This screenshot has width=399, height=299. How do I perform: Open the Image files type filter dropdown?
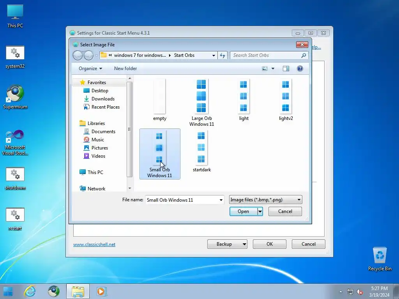[x=265, y=200]
